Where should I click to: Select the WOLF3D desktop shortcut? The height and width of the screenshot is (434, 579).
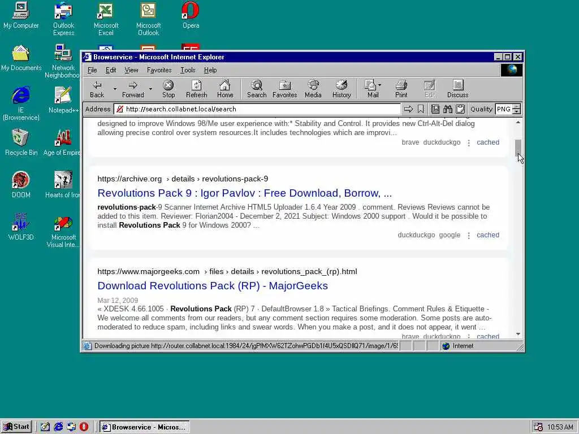(21, 227)
